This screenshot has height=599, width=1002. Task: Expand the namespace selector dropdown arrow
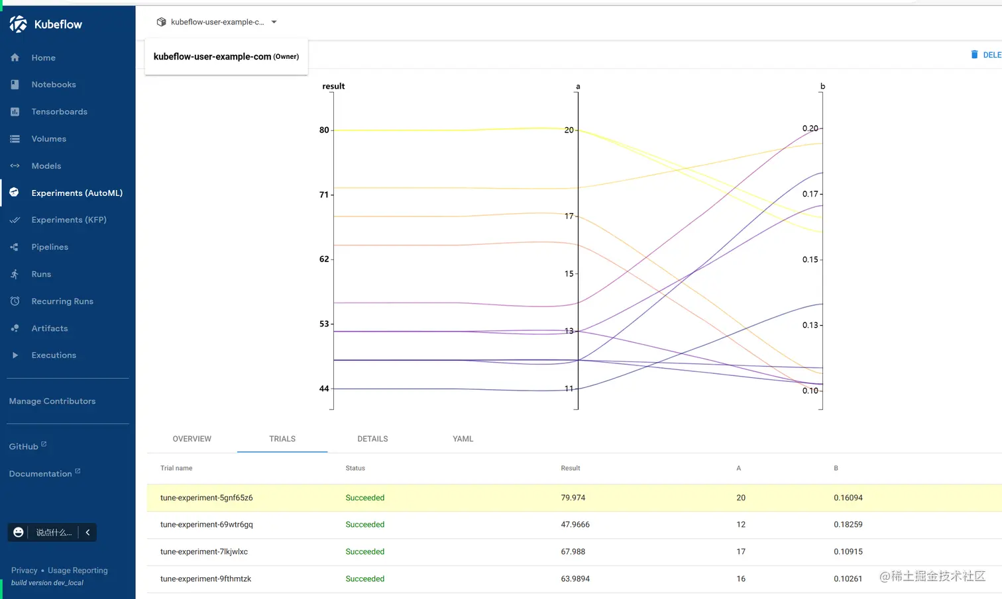[274, 22]
